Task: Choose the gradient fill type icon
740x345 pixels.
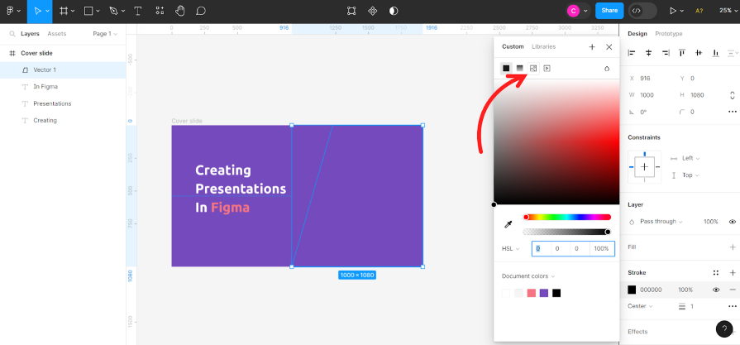Action: click(x=520, y=68)
